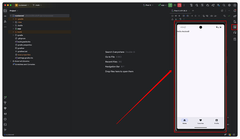Image resolution: width=240 pixels, height=139 pixels.
Task: Open Running Devices tool window icon
Action: [x=235, y=27]
